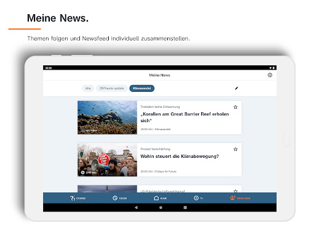Open the Stories tab in bottom navigation
The image size is (315, 238).
tap(78, 198)
